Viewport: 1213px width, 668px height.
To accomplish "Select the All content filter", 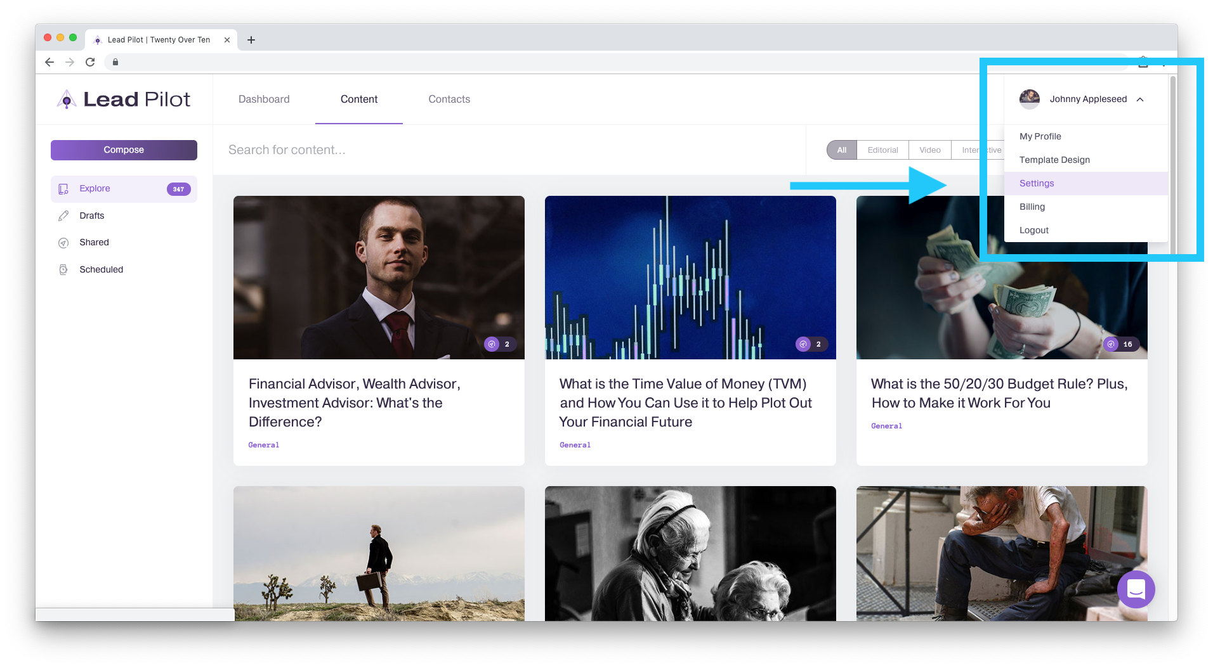I will coord(841,150).
